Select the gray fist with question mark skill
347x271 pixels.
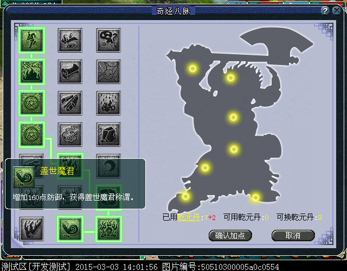[108, 40]
